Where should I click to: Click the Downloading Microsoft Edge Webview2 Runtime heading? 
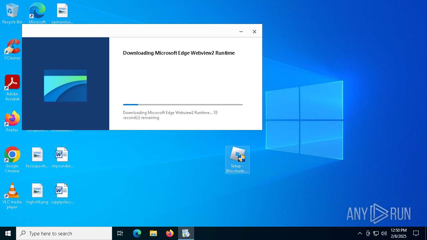coord(179,53)
